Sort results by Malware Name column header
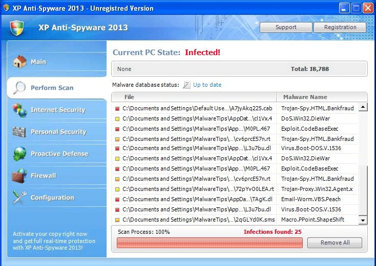 pyautogui.click(x=305, y=97)
